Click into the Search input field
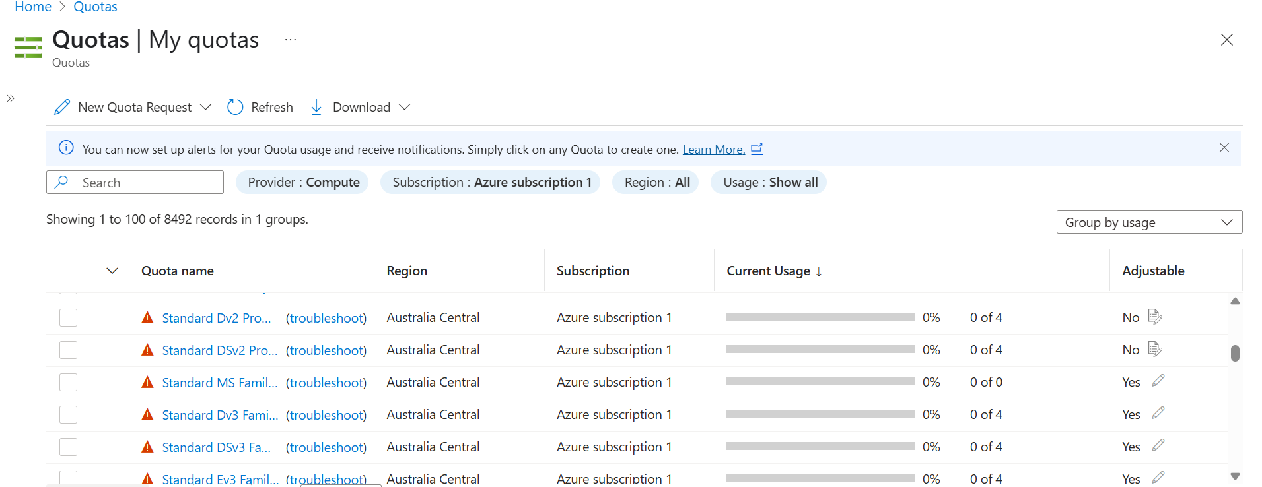 [x=135, y=182]
